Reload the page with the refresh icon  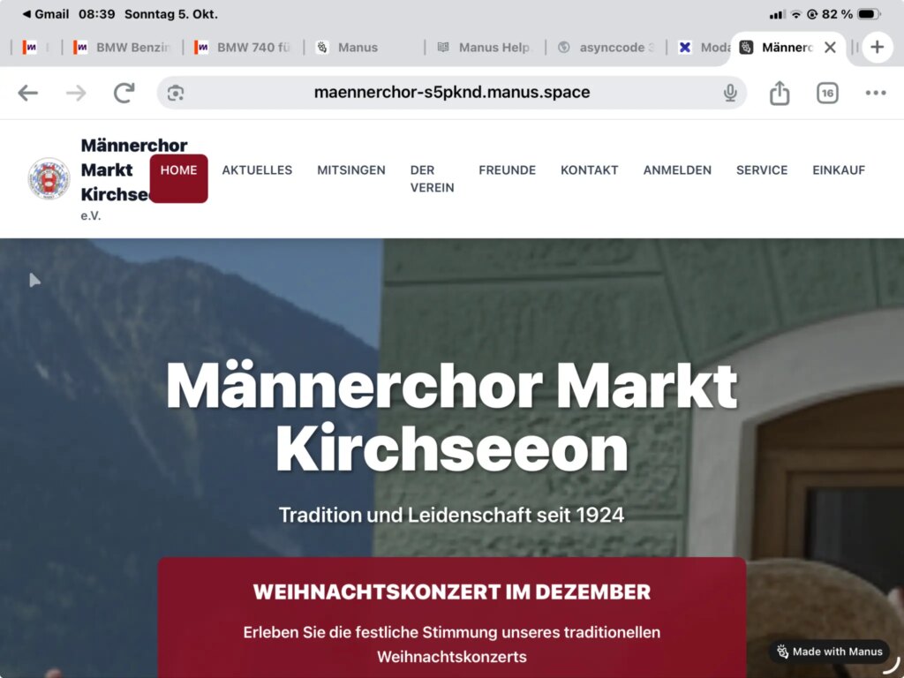tap(124, 93)
